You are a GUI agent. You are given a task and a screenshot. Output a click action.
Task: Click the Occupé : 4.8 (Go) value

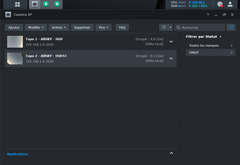point(149,39)
